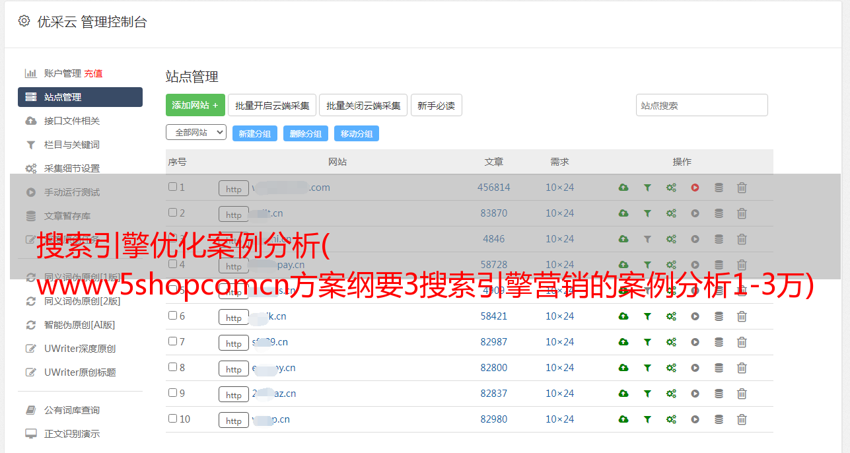Open database icon in row 2

click(719, 213)
